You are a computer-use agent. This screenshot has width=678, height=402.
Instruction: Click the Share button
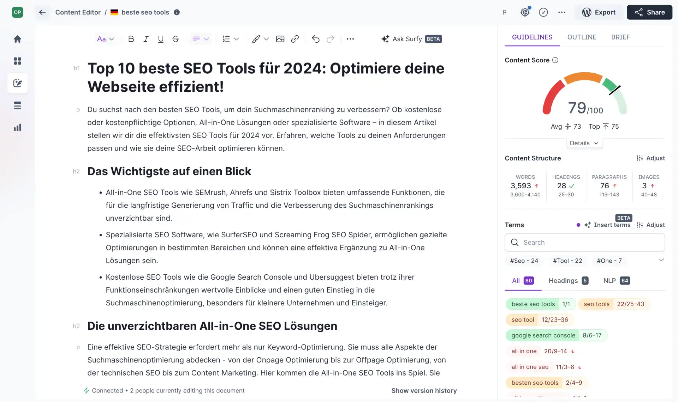[x=649, y=12]
